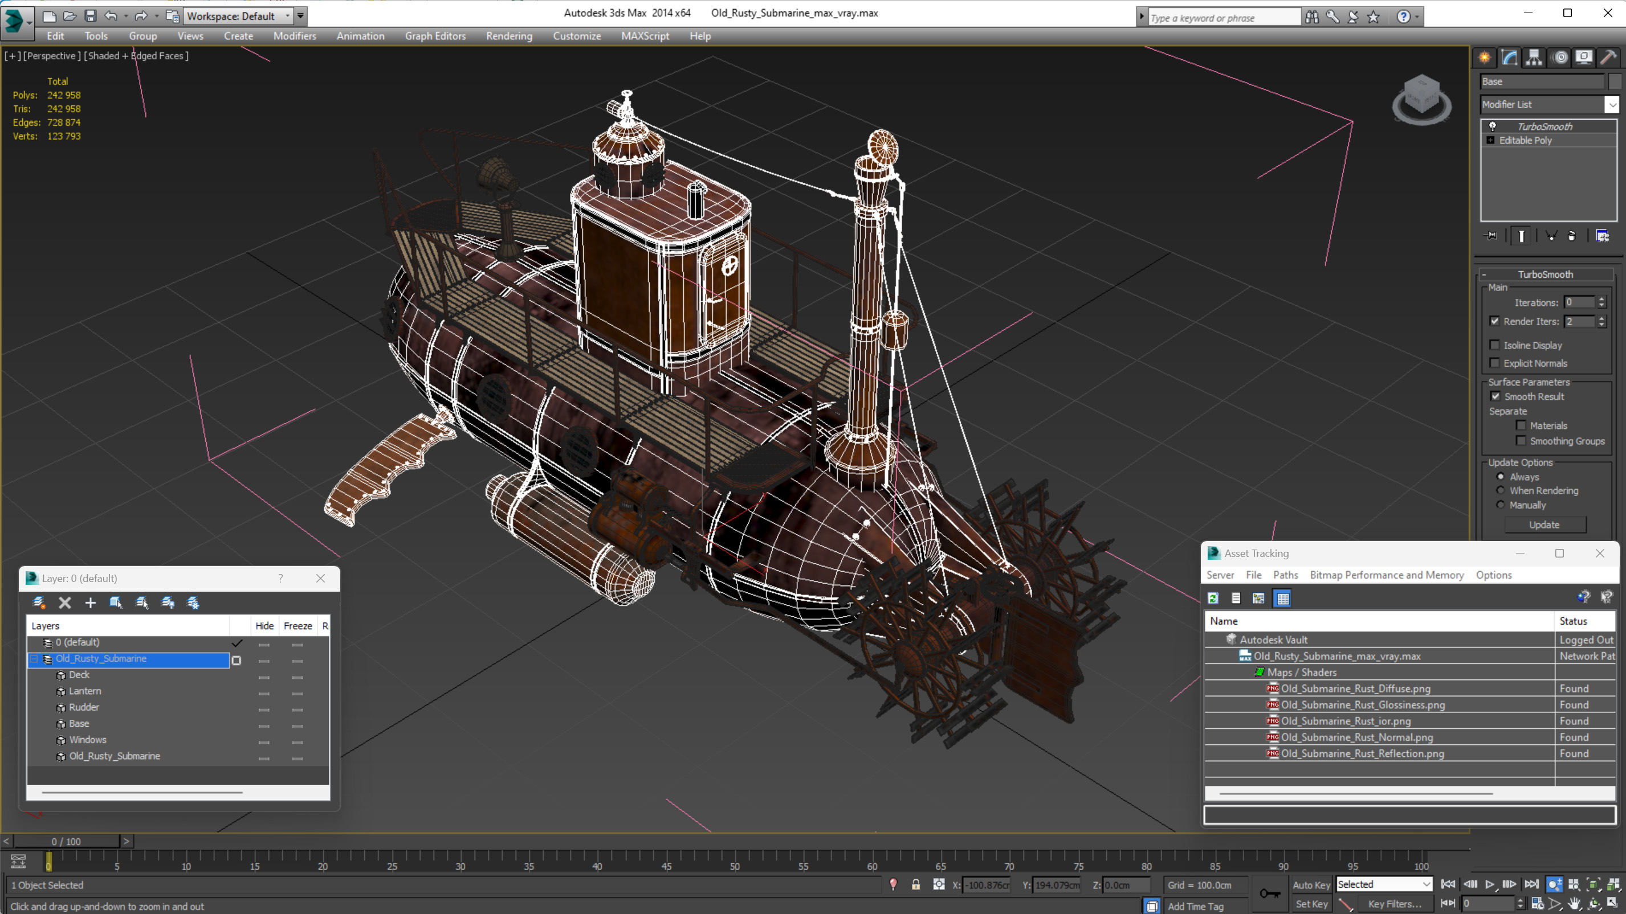Click Maximize Viewport Toggle icon
The image size is (1626, 914).
[1613, 903]
